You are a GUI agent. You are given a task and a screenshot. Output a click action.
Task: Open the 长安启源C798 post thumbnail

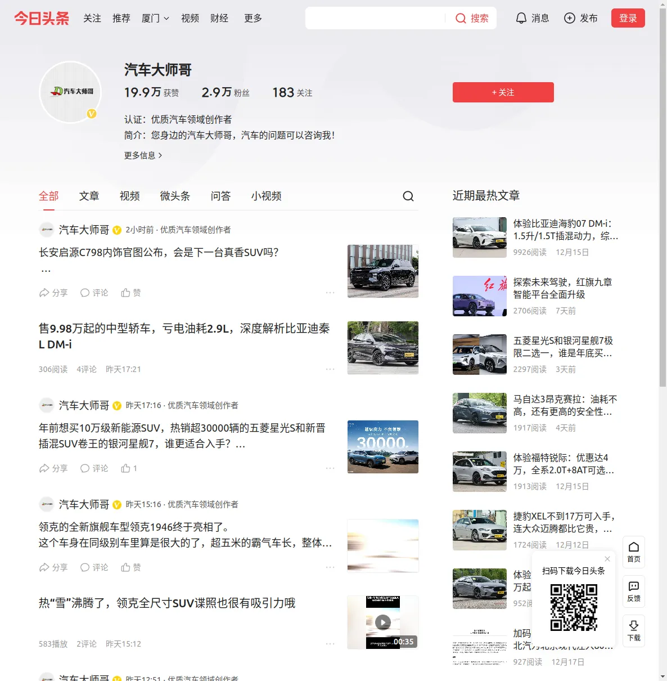(x=383, y=271)
